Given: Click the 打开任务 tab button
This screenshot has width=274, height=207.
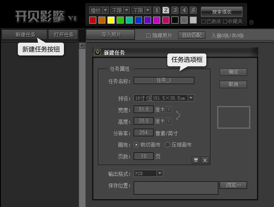Looking at the screenshot, I should pyautogui.click(x=63, y=35).
